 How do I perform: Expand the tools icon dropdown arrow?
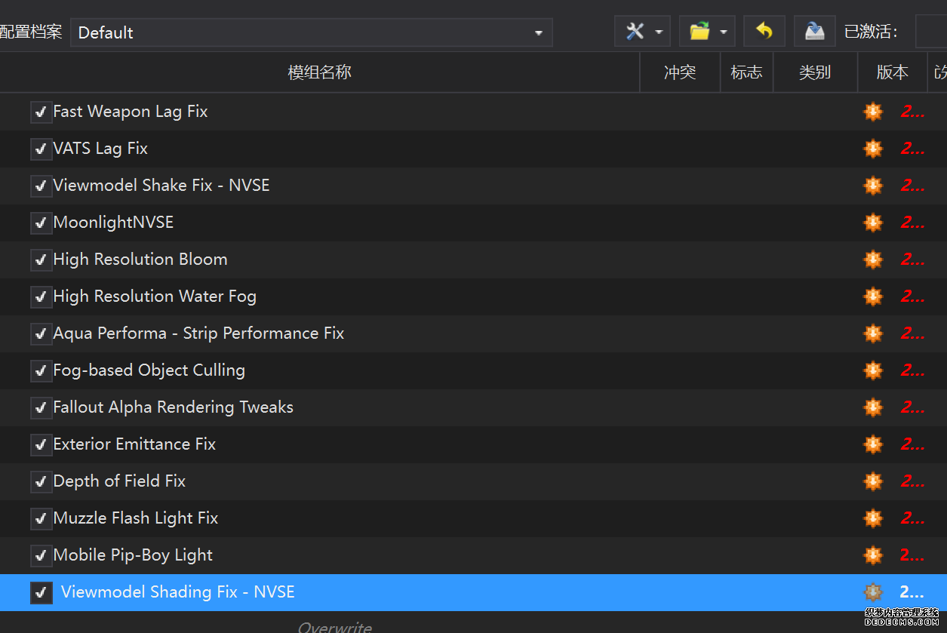[x=658, y=32]
